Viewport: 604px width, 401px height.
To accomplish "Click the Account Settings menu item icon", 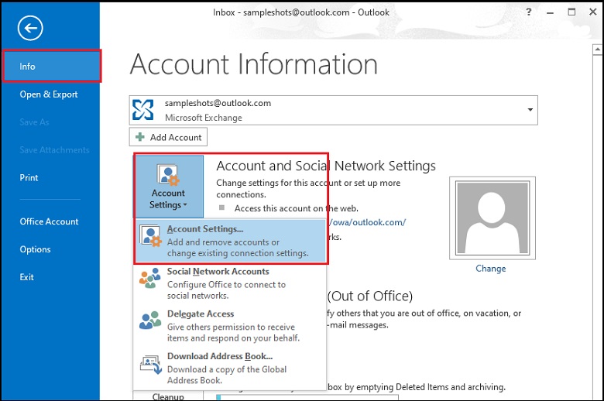I will click(x=150, y=236).
